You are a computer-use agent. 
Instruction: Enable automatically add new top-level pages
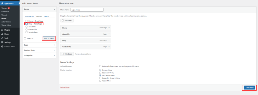[x=100, y=66]
